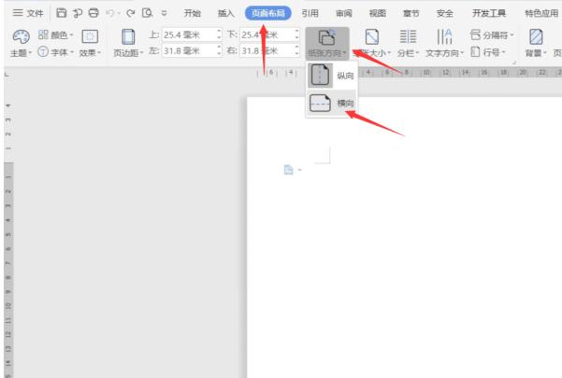
Task: Open the 章节 tab
Action: coord(411,13)
